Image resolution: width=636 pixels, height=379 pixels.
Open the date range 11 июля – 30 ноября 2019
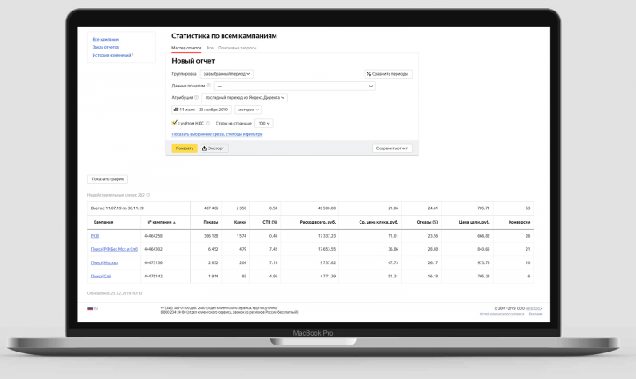201,110
